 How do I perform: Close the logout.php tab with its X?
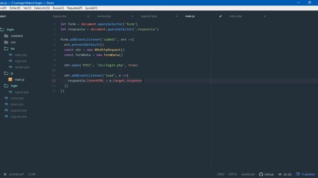coord(88,16)
